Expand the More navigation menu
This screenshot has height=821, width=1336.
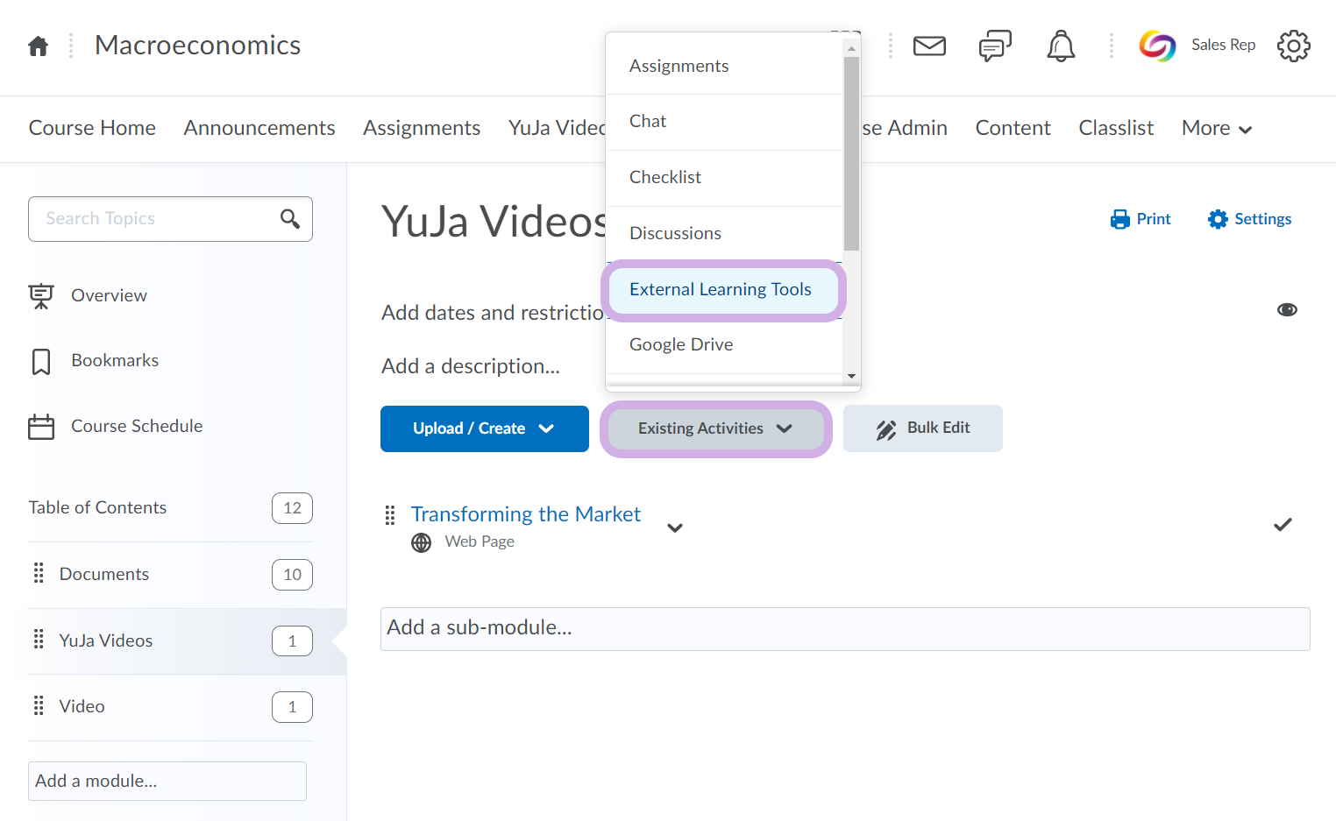click(1217, 129)
